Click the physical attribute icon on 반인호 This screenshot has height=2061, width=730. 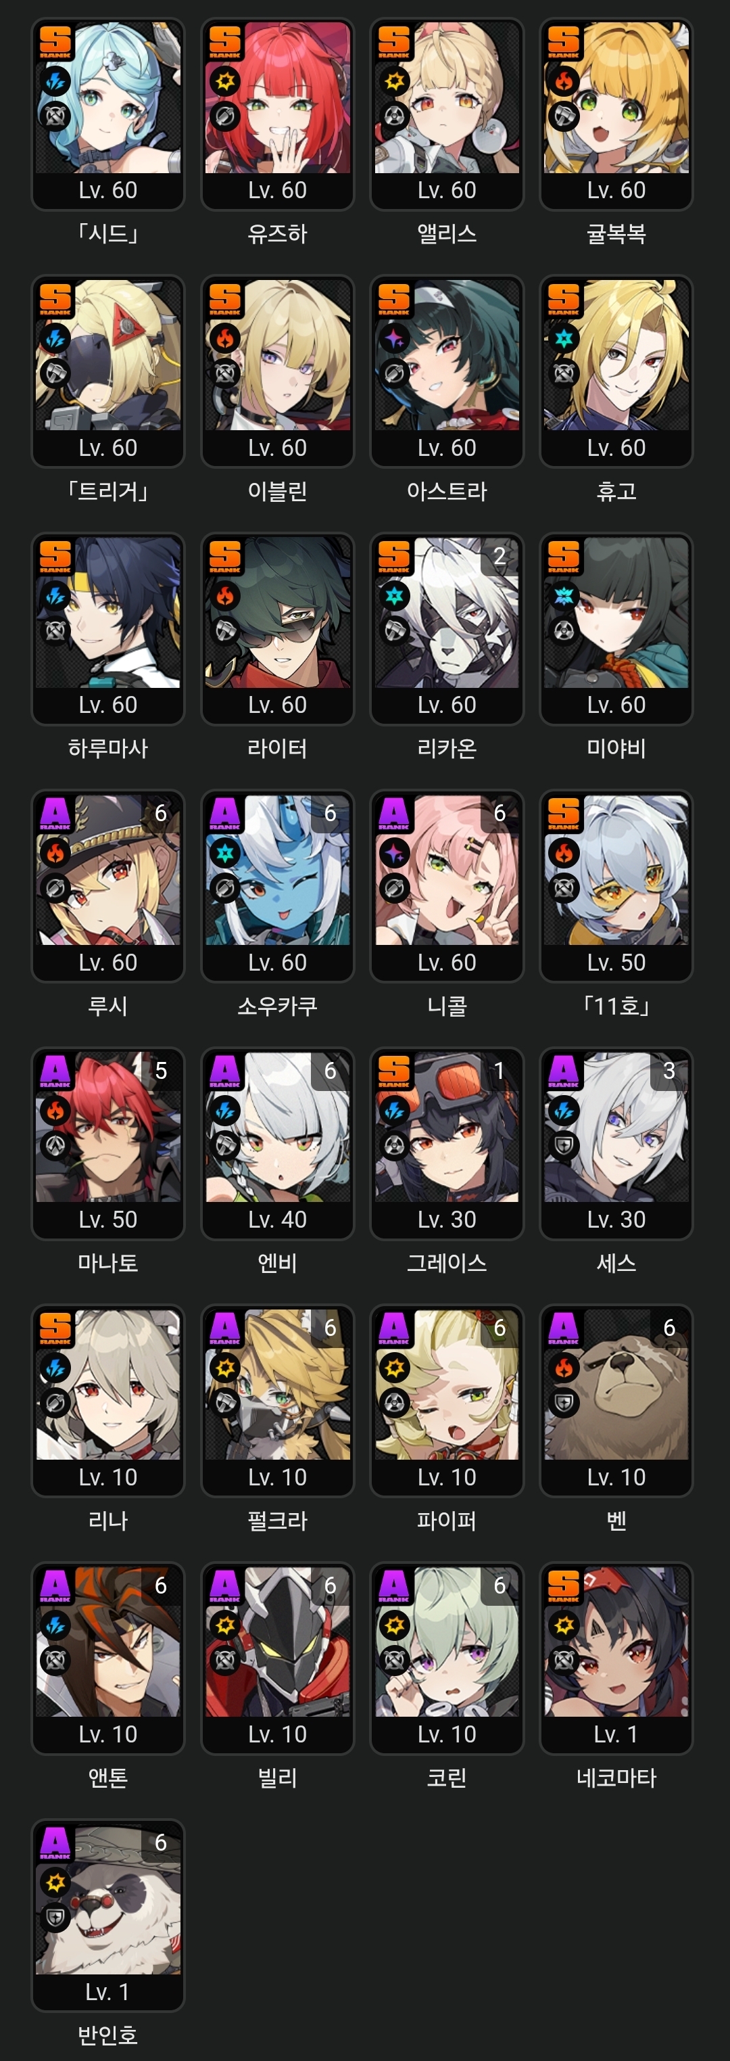[x=55, y=1882]
